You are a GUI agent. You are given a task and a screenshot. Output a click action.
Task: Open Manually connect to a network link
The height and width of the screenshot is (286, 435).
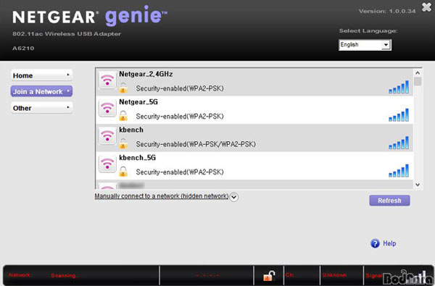point(162,196)
